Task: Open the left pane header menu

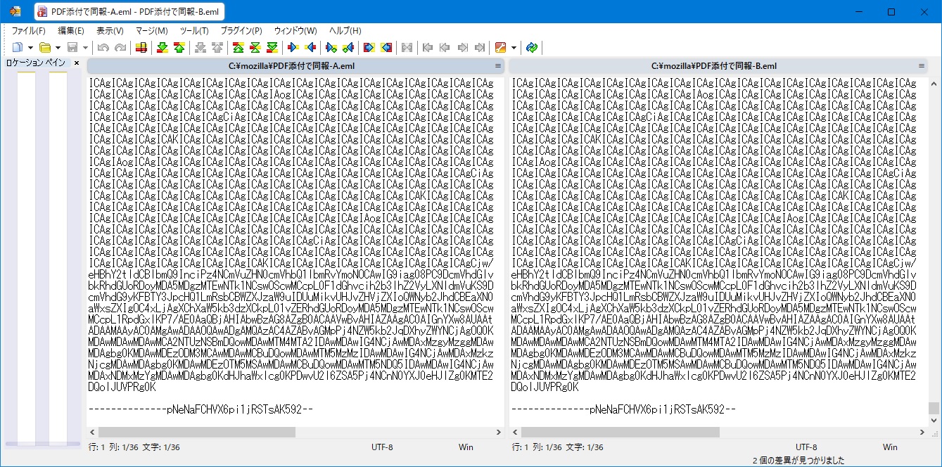Action: (x=498, y=66)
